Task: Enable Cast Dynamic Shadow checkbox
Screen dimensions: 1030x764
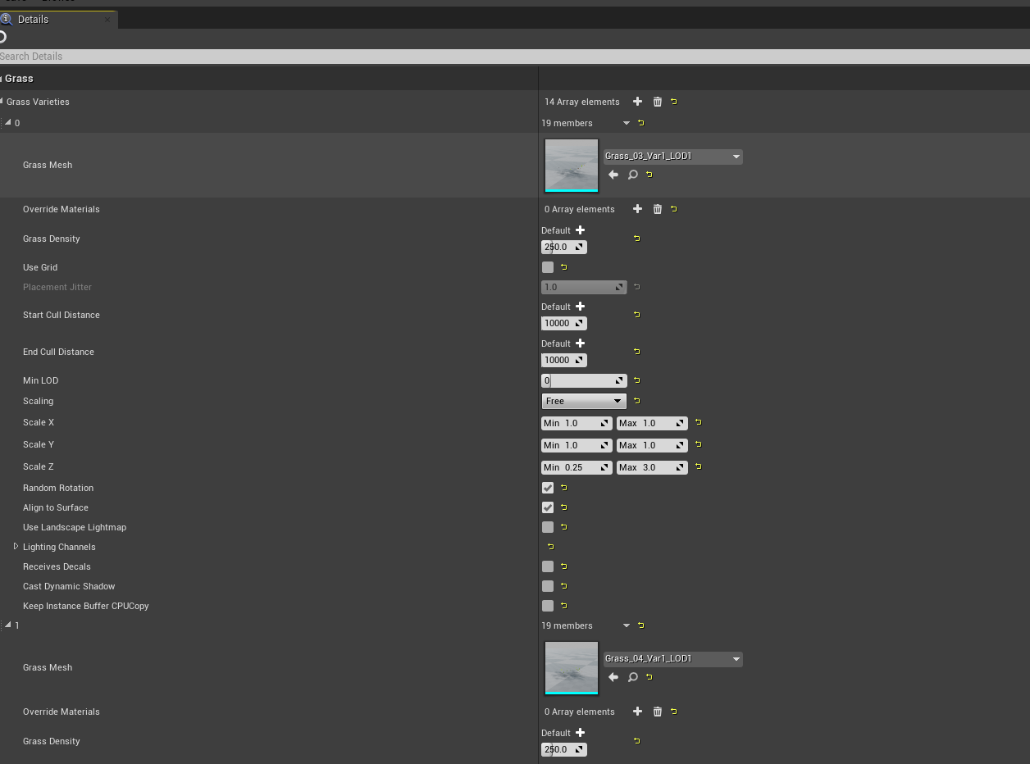Action: [548, 586]
